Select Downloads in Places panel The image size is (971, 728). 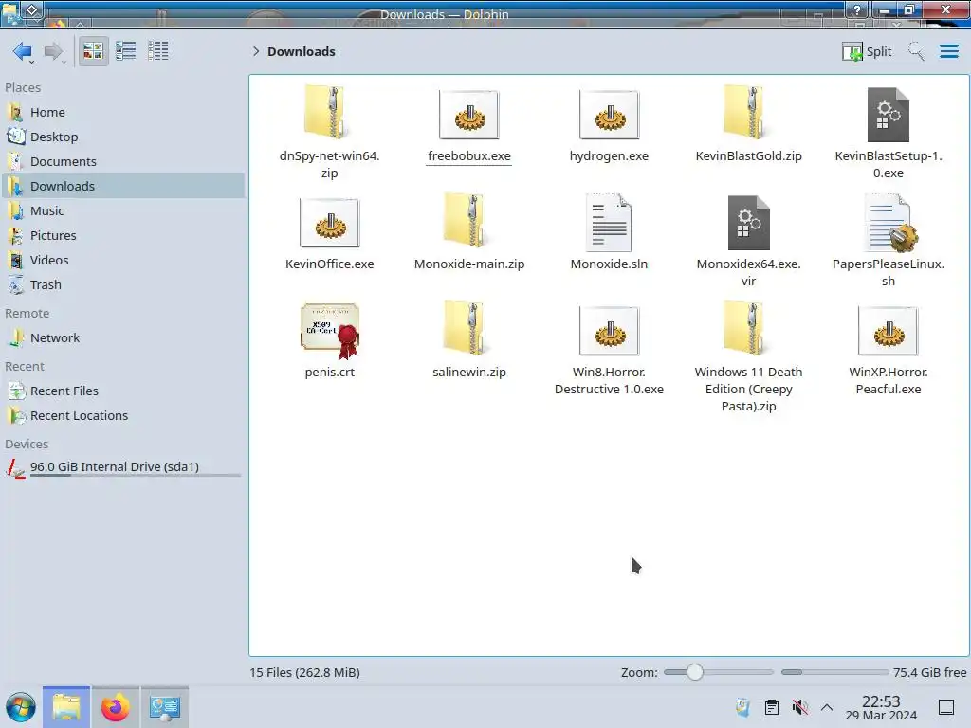(x=123, y=187)
